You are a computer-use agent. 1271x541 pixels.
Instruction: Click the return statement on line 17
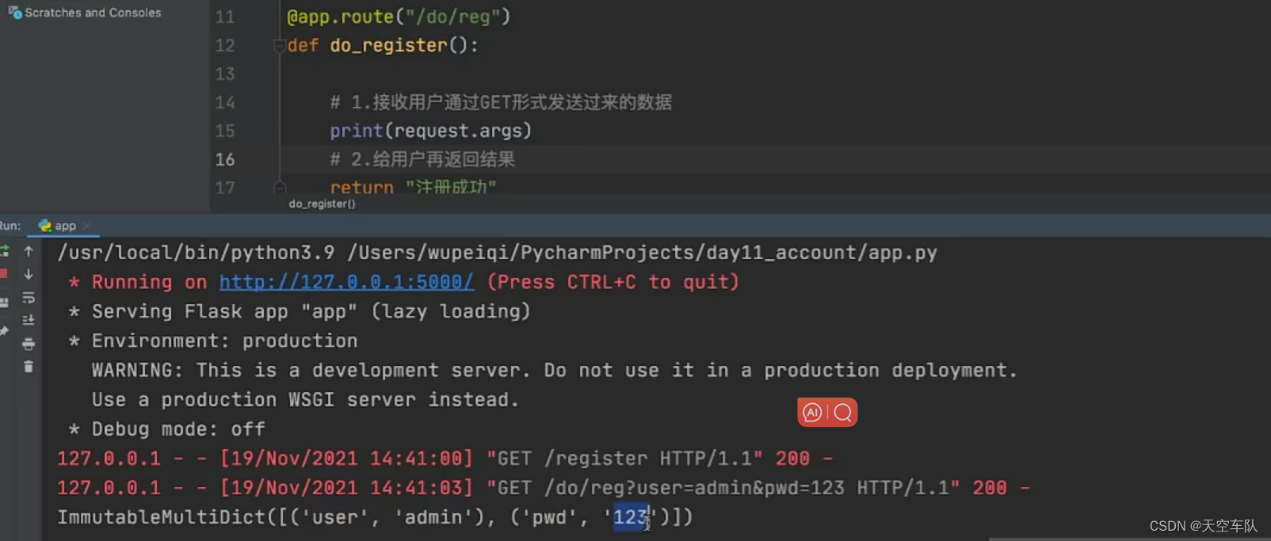413,187
